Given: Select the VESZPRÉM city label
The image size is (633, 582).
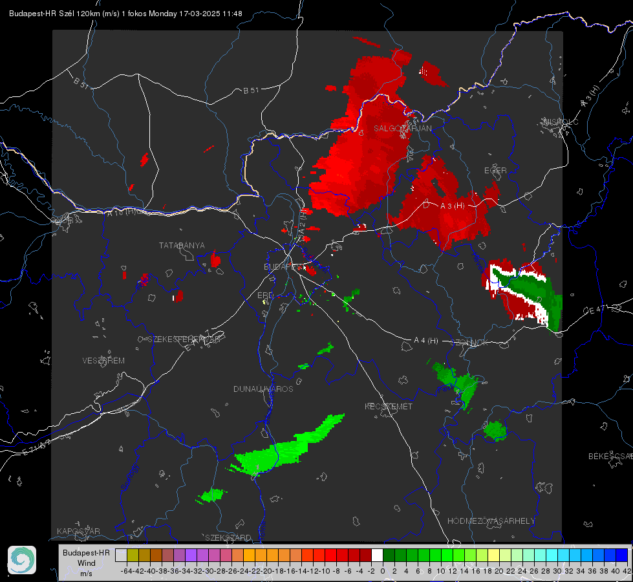Looking at the screenshot, I should click(103, 360).
